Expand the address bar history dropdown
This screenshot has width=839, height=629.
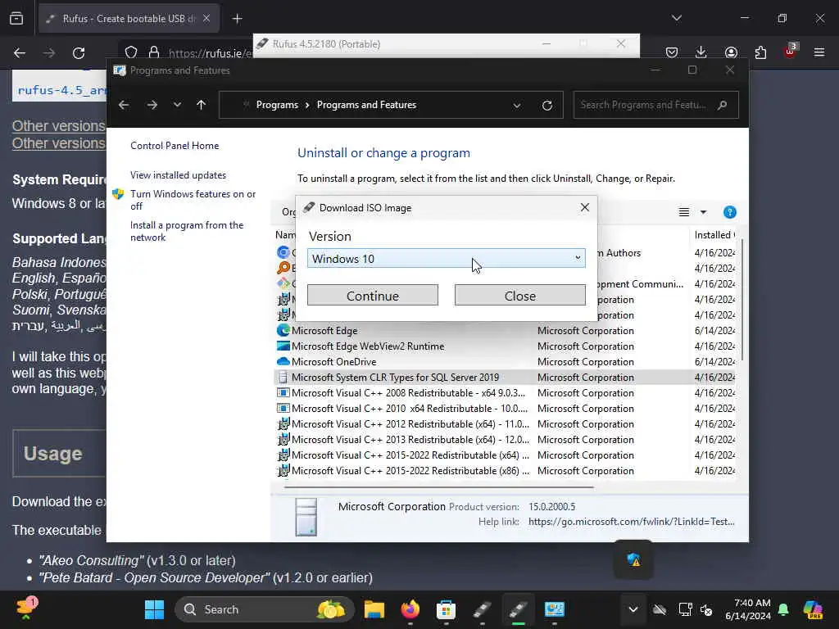point(517,106)
